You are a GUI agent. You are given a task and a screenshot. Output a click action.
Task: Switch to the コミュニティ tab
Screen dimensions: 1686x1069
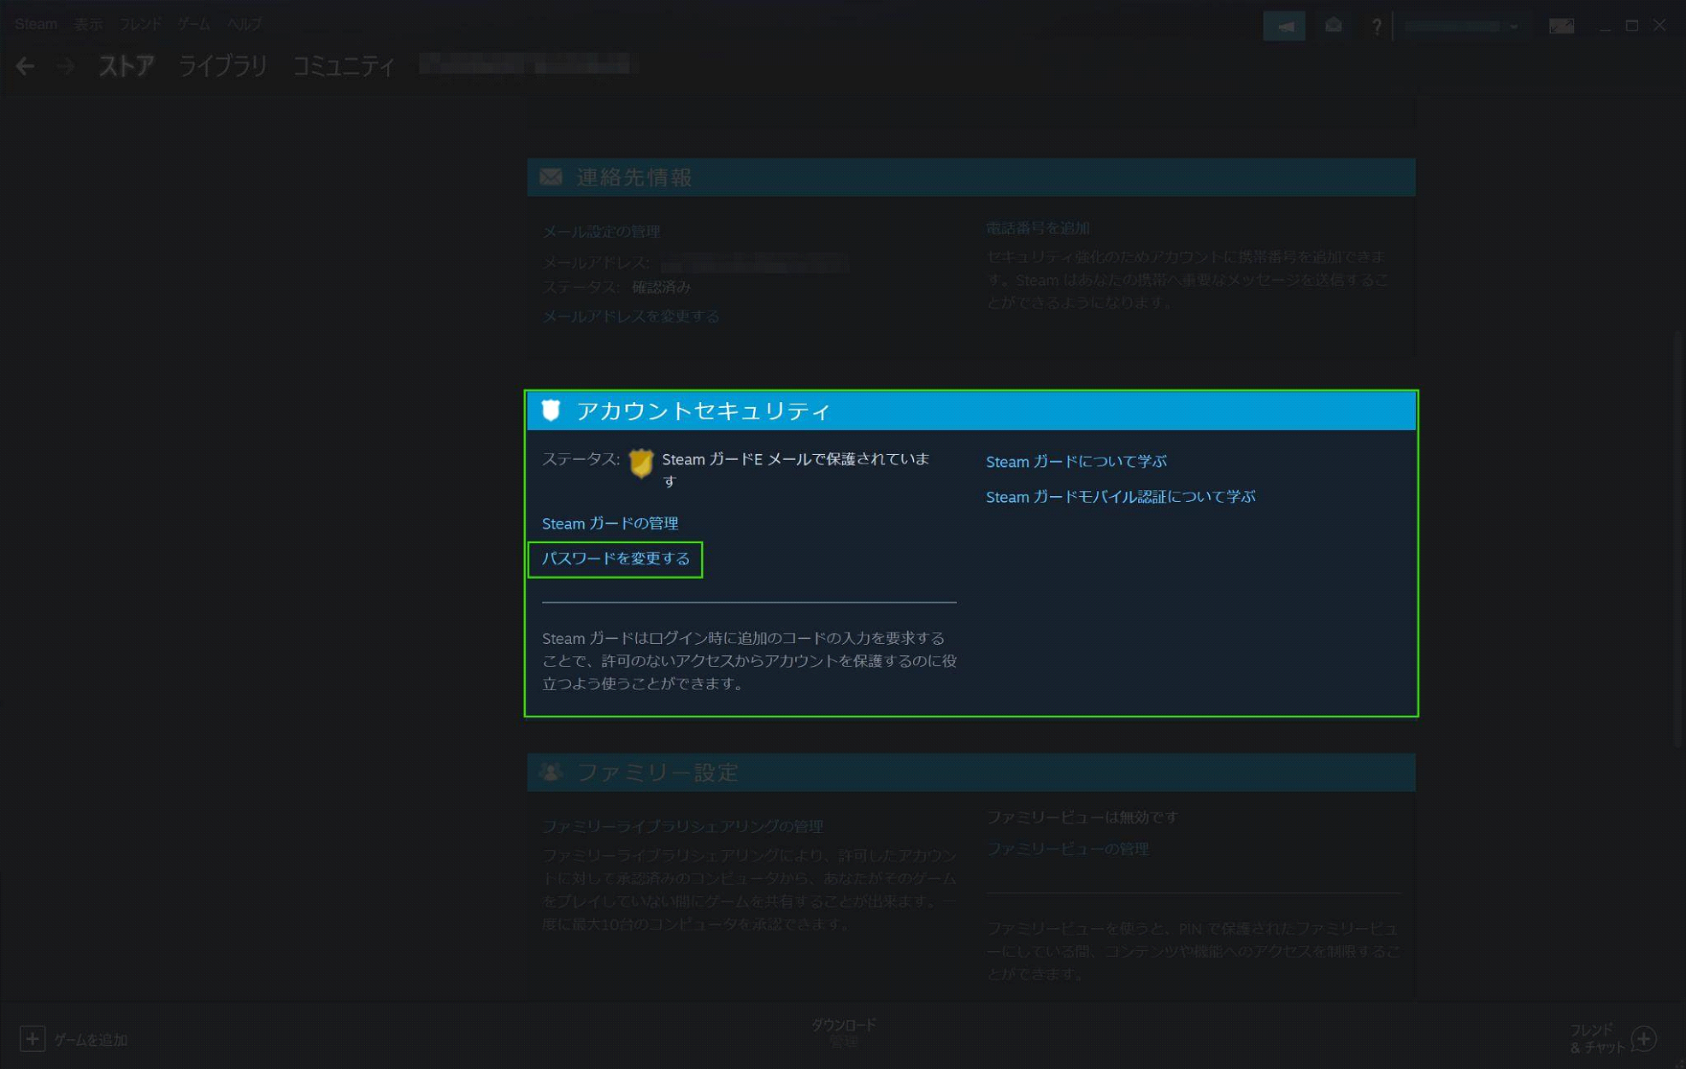343,66
